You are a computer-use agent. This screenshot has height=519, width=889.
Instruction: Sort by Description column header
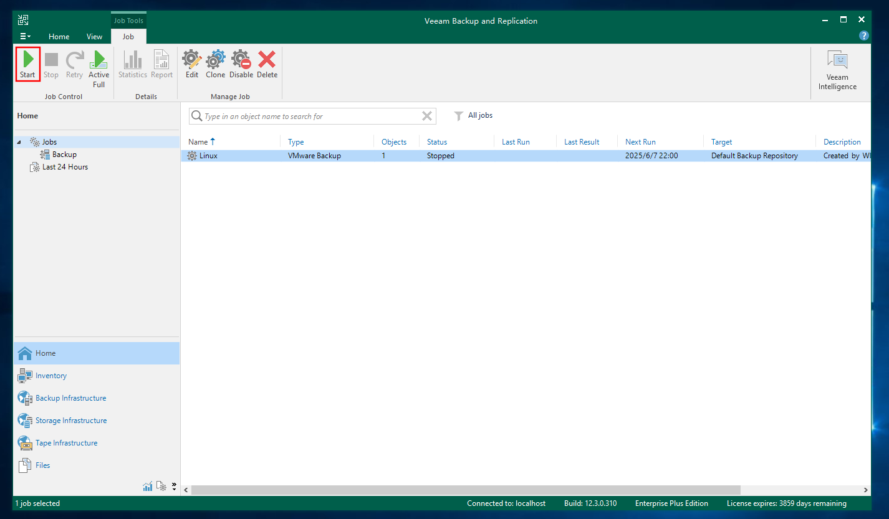coord(843,142)
